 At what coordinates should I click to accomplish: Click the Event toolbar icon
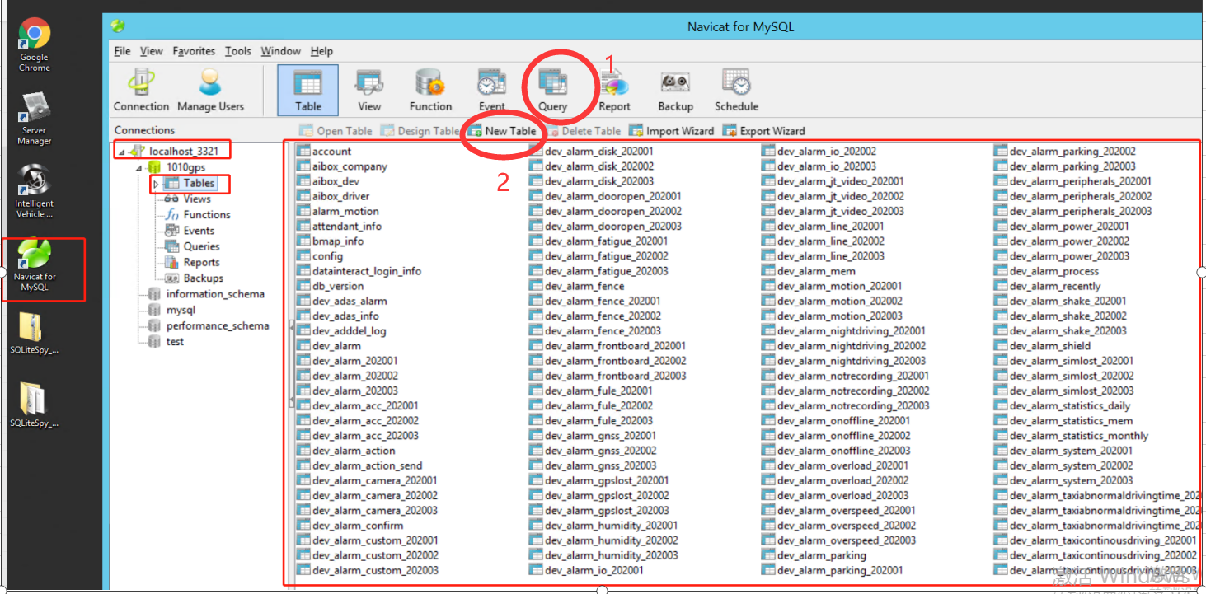tap(492, 91)
